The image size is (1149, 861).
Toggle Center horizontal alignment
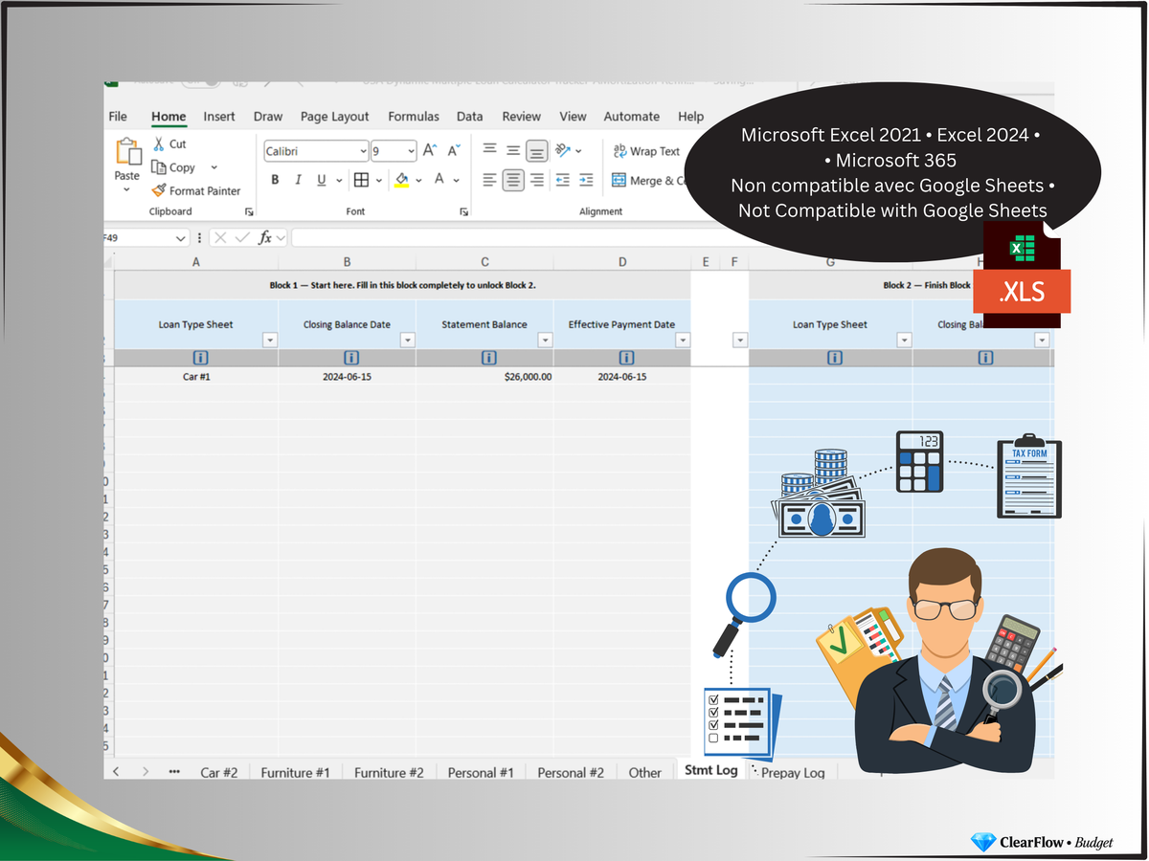pos(513,180)
